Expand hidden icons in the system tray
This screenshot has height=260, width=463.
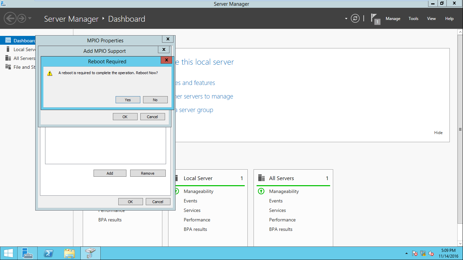[x=407, y=253]
